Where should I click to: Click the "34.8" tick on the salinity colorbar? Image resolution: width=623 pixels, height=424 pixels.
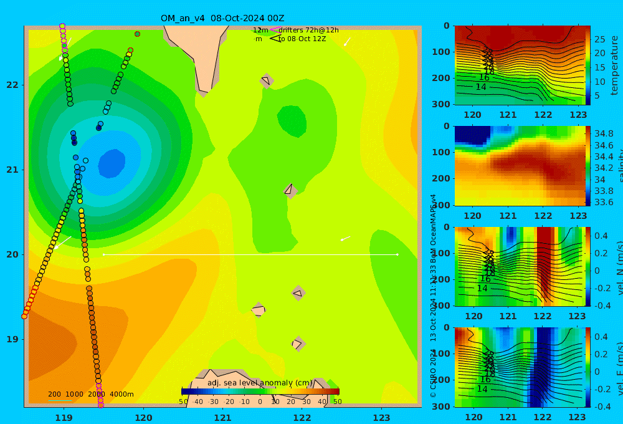(x=604, y=133)
